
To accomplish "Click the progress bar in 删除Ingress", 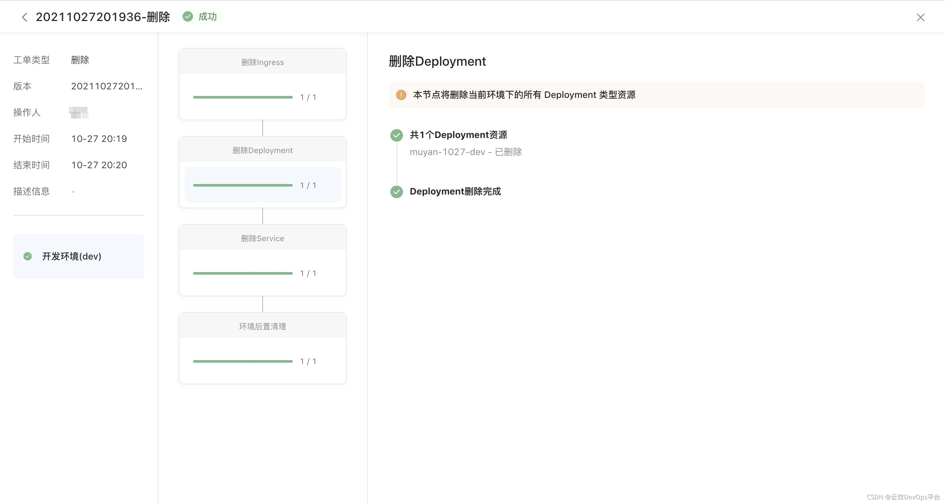I will [x=243, y=97].
